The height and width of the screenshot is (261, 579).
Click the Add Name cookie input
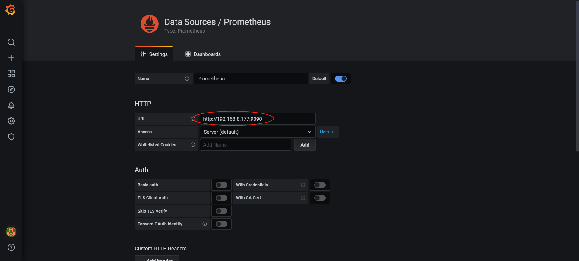click(x=245, y=145)
